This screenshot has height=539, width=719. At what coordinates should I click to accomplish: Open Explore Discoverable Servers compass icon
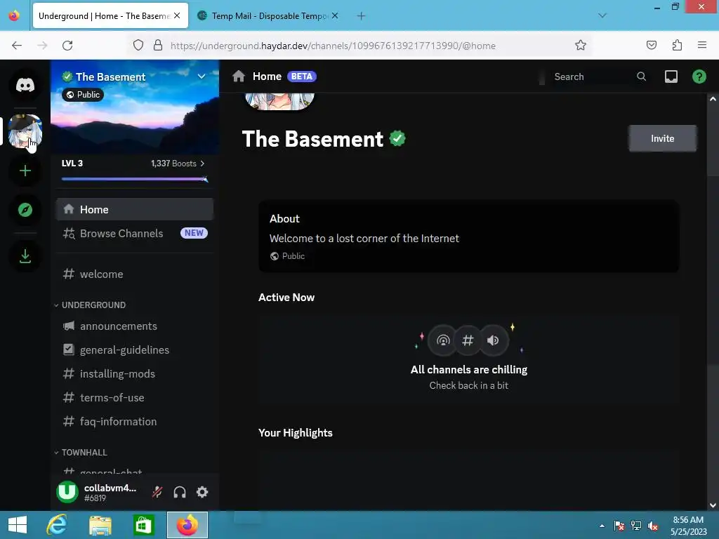pyautogui.click(x=25, y=210)
